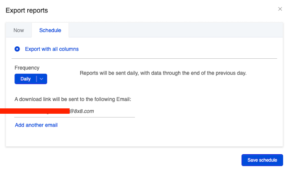
Task: Select the Schedule tab
Action: coord(50,30)
